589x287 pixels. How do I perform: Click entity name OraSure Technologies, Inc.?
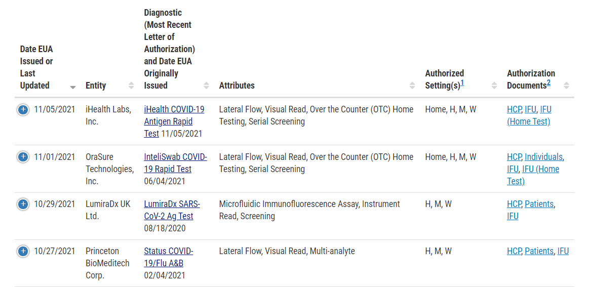pyautogui.click(x=110, y=169)
